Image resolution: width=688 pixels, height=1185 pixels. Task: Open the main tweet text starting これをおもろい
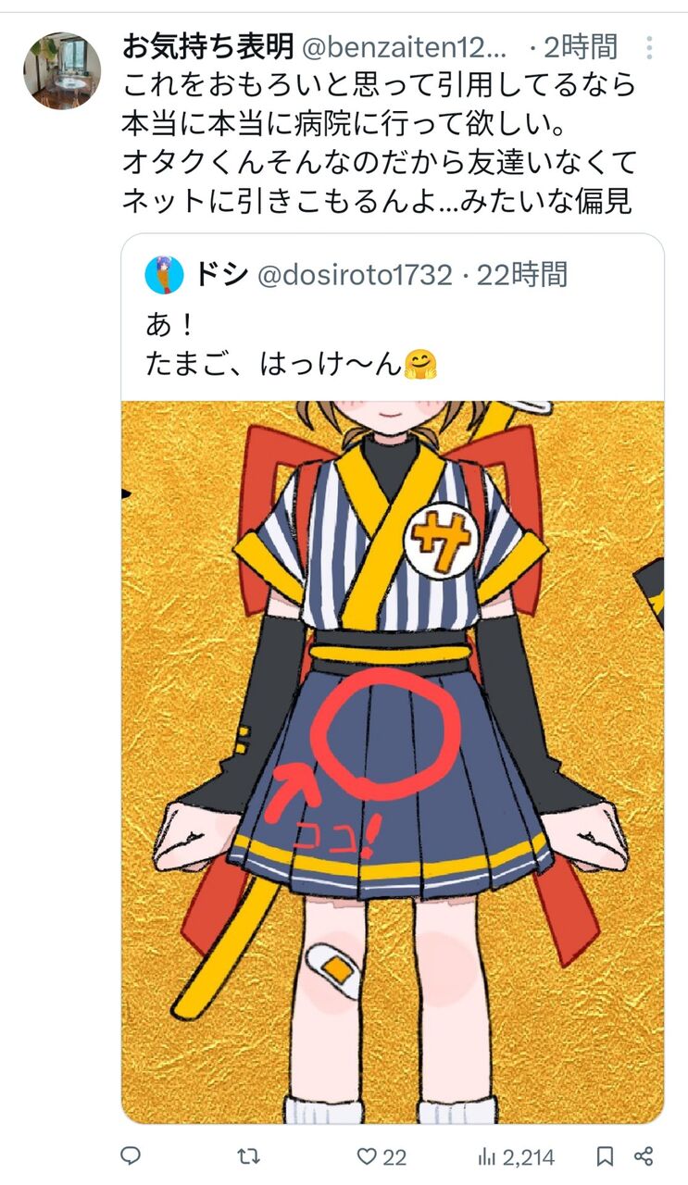[x=380, y=143]
